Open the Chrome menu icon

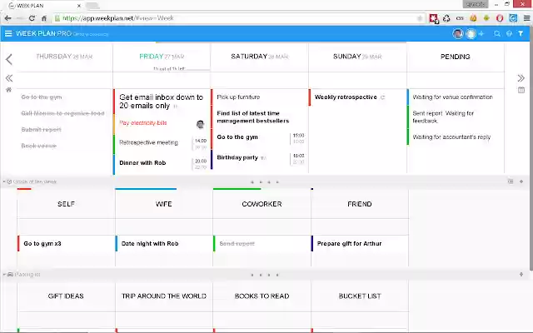coord(526,18)
